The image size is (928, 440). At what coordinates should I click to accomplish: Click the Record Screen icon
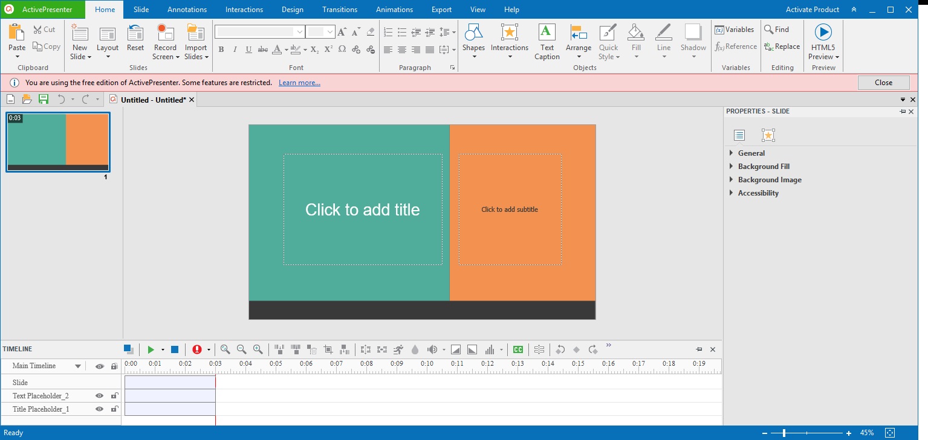(165, 33)
